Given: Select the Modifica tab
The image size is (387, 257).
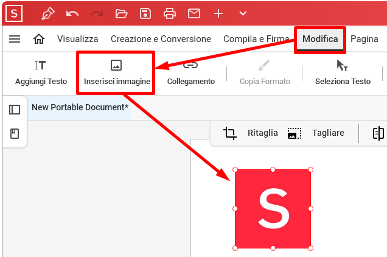Looking at the screenshot, I should coord(320,39).
